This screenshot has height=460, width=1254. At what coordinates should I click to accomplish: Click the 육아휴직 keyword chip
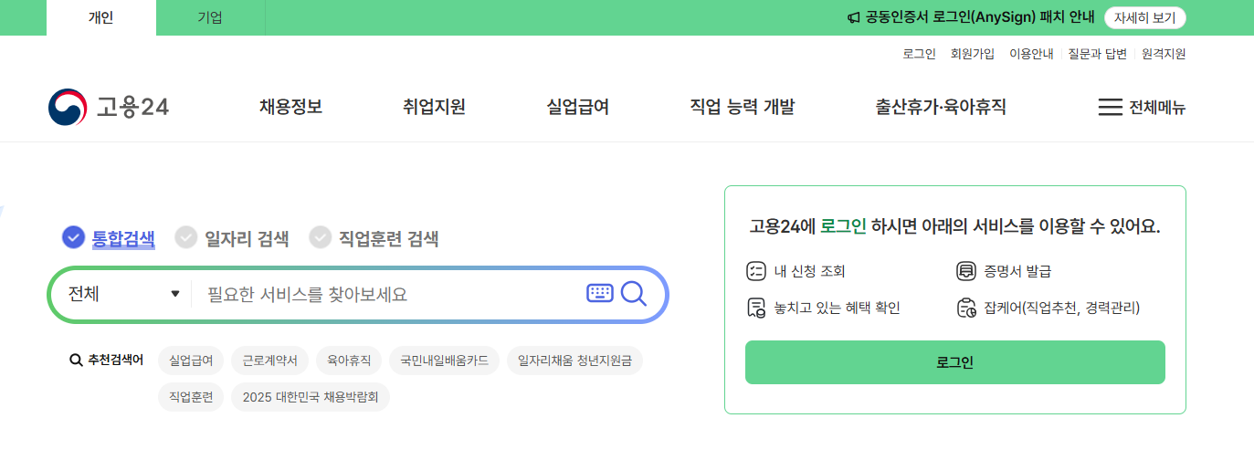pos(349,361)
